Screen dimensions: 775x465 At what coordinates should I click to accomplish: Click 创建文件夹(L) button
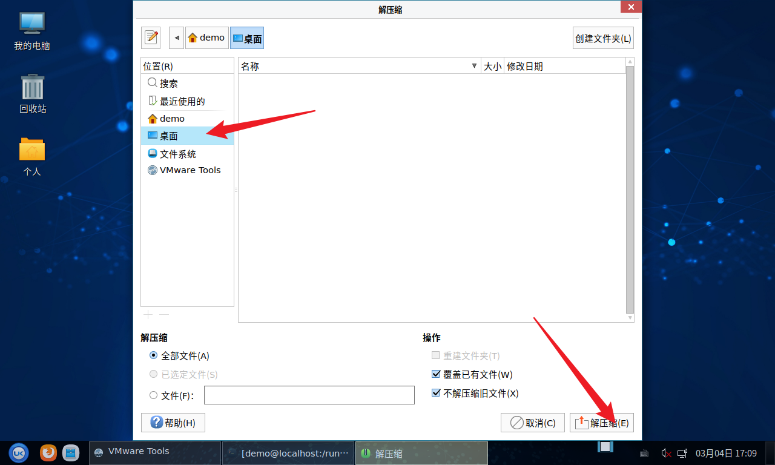[603, 38]
